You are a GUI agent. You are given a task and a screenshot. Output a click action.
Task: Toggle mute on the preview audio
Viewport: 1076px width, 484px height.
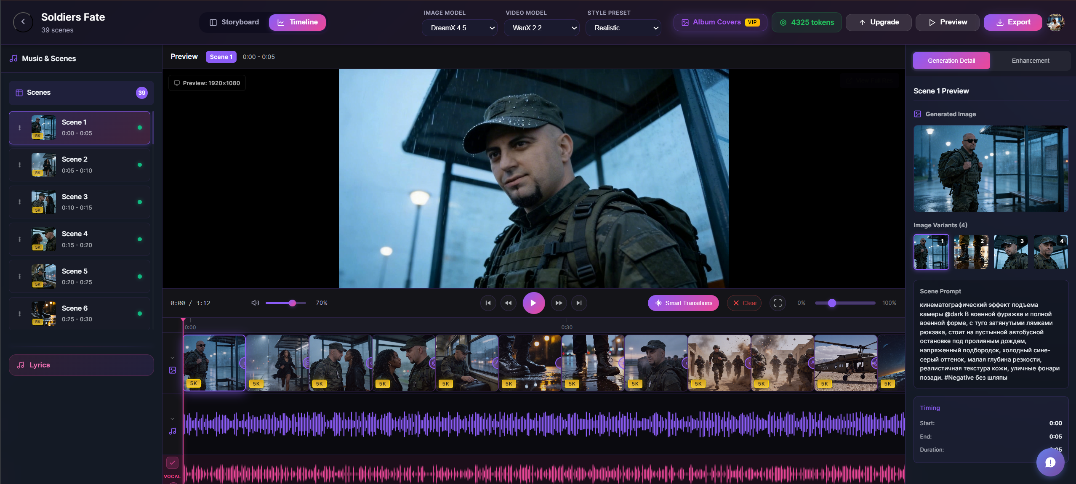pyautogui.click(x=255, y=303)
